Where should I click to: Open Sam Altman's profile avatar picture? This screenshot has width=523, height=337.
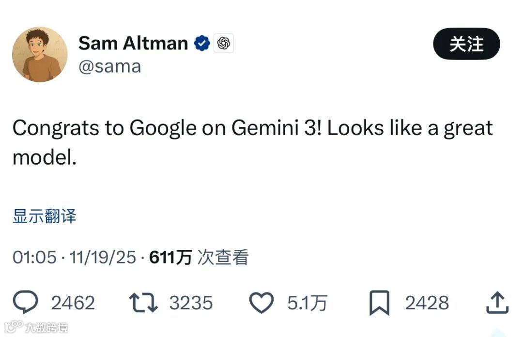click(x=40, y=54)
